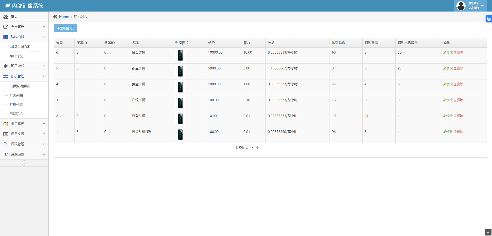Image resolution: width=492 pixels, height=236 pixels.
Task: Click the shuffle icon for 矿机管理
Action: click(x=6, y=76)
